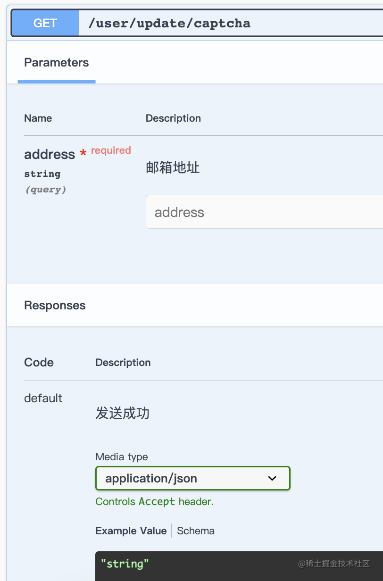The width and height of the screenshot is (383, 581).
Task: Click the "required" label next to address
Action: pyautogui.click(x=111, y=150)
